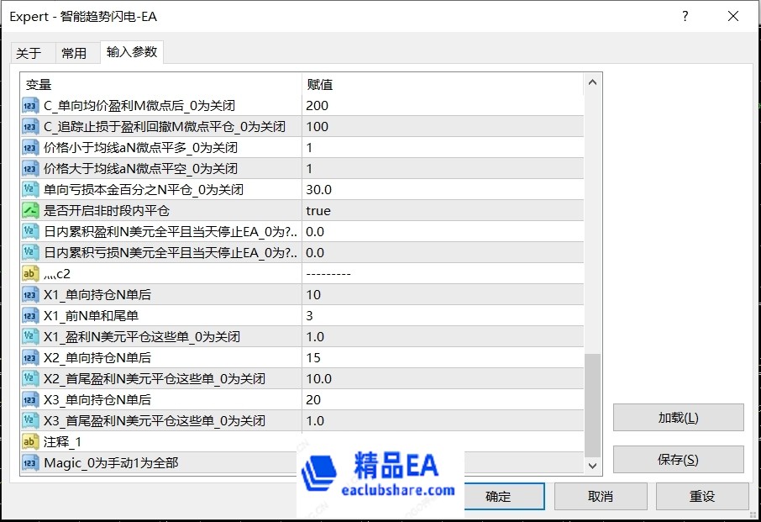Confirm settings with 确定 button
Screen dimensions: 761x522
coord(504,496)
